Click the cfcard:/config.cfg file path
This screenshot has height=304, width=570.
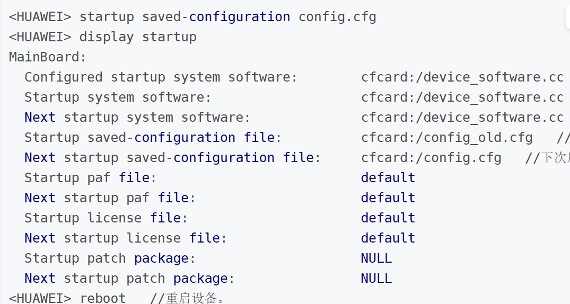431,157
